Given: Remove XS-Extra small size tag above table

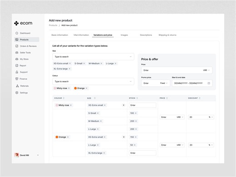Looking at the screenshot, I should [x=70, y=64].
